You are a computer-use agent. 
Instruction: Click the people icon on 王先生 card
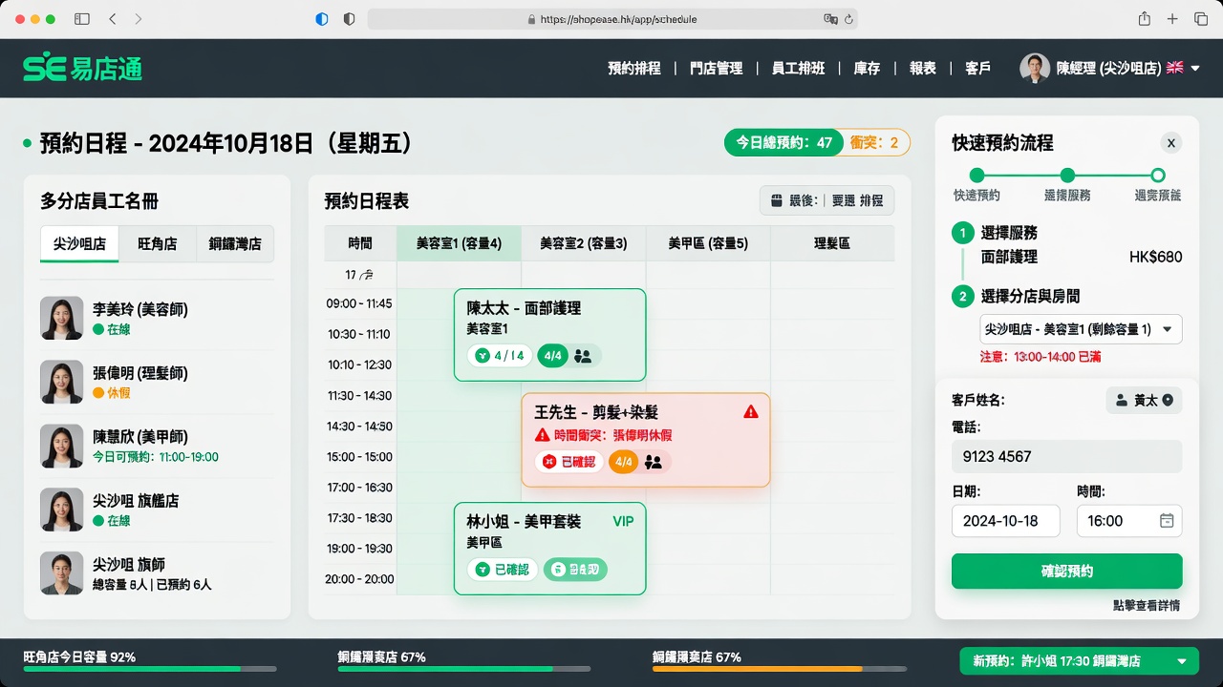click(x=654, y=462)
